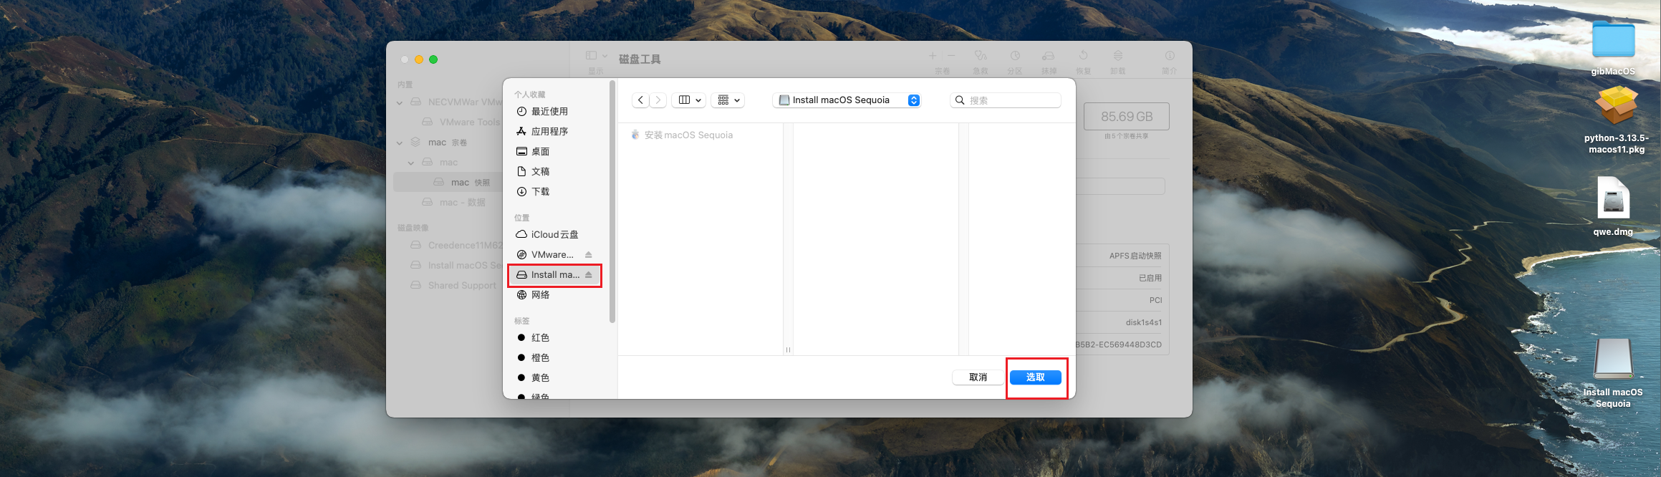Click the PCI connection value

click(1155, 300)
